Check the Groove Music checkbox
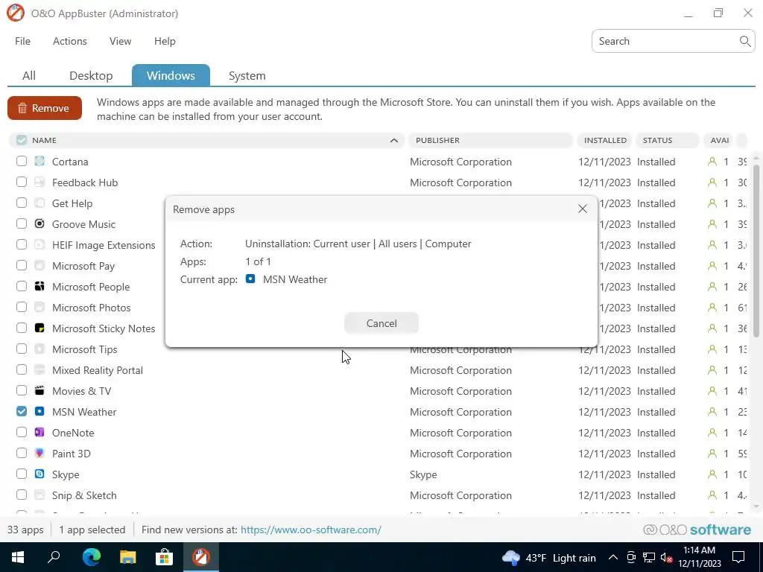The height and width of the screenshot is (572, 763). [x=22, y=223]
